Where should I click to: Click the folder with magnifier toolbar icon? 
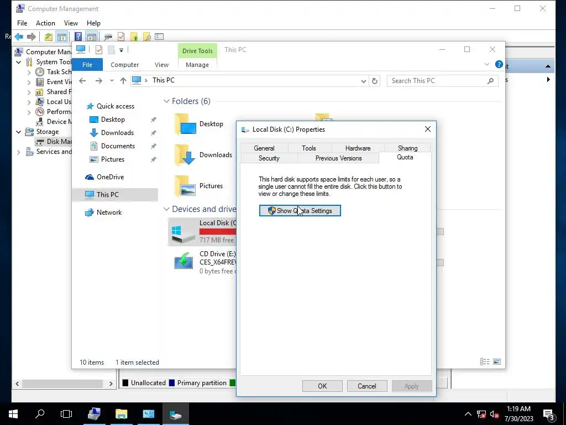click(x=146, y=37)
